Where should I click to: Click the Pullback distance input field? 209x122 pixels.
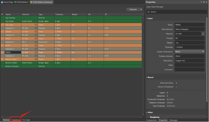pos(189,56)
